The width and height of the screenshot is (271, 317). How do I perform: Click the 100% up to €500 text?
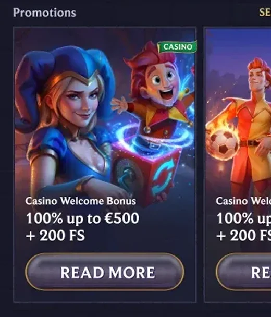83,218
